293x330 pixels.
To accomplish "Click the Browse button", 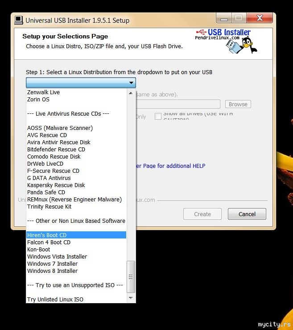I will click(238, 104).
